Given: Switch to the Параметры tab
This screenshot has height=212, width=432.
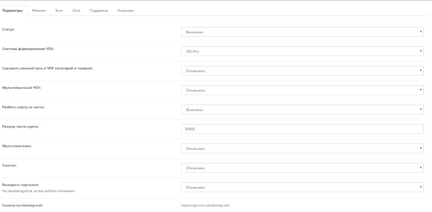Looking at the screenshot, I should click(13, 10).
